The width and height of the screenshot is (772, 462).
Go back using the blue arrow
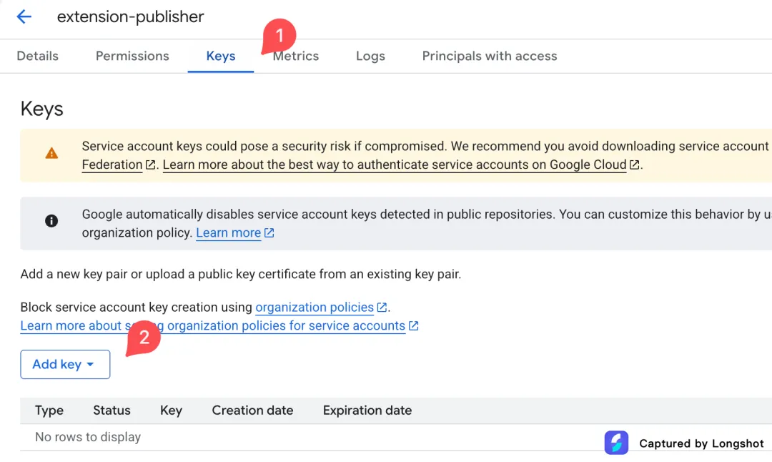[x=24, y=16]
